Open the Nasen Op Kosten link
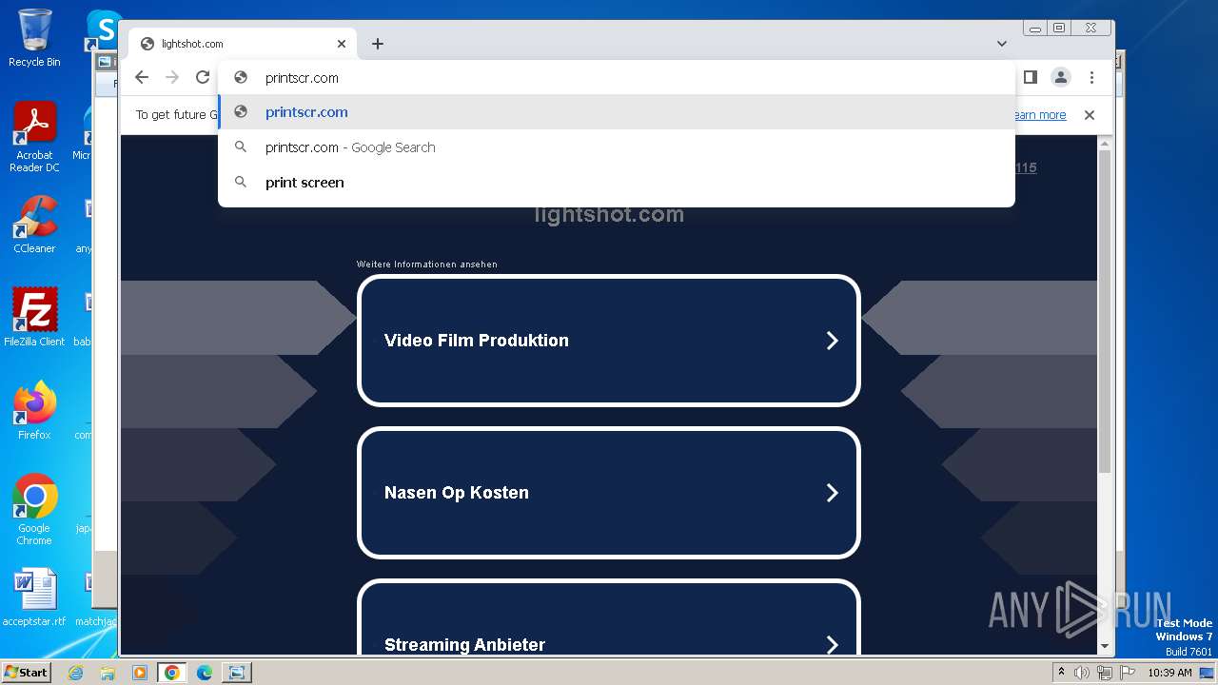1218x685 pixels. [x=609, y=493]
